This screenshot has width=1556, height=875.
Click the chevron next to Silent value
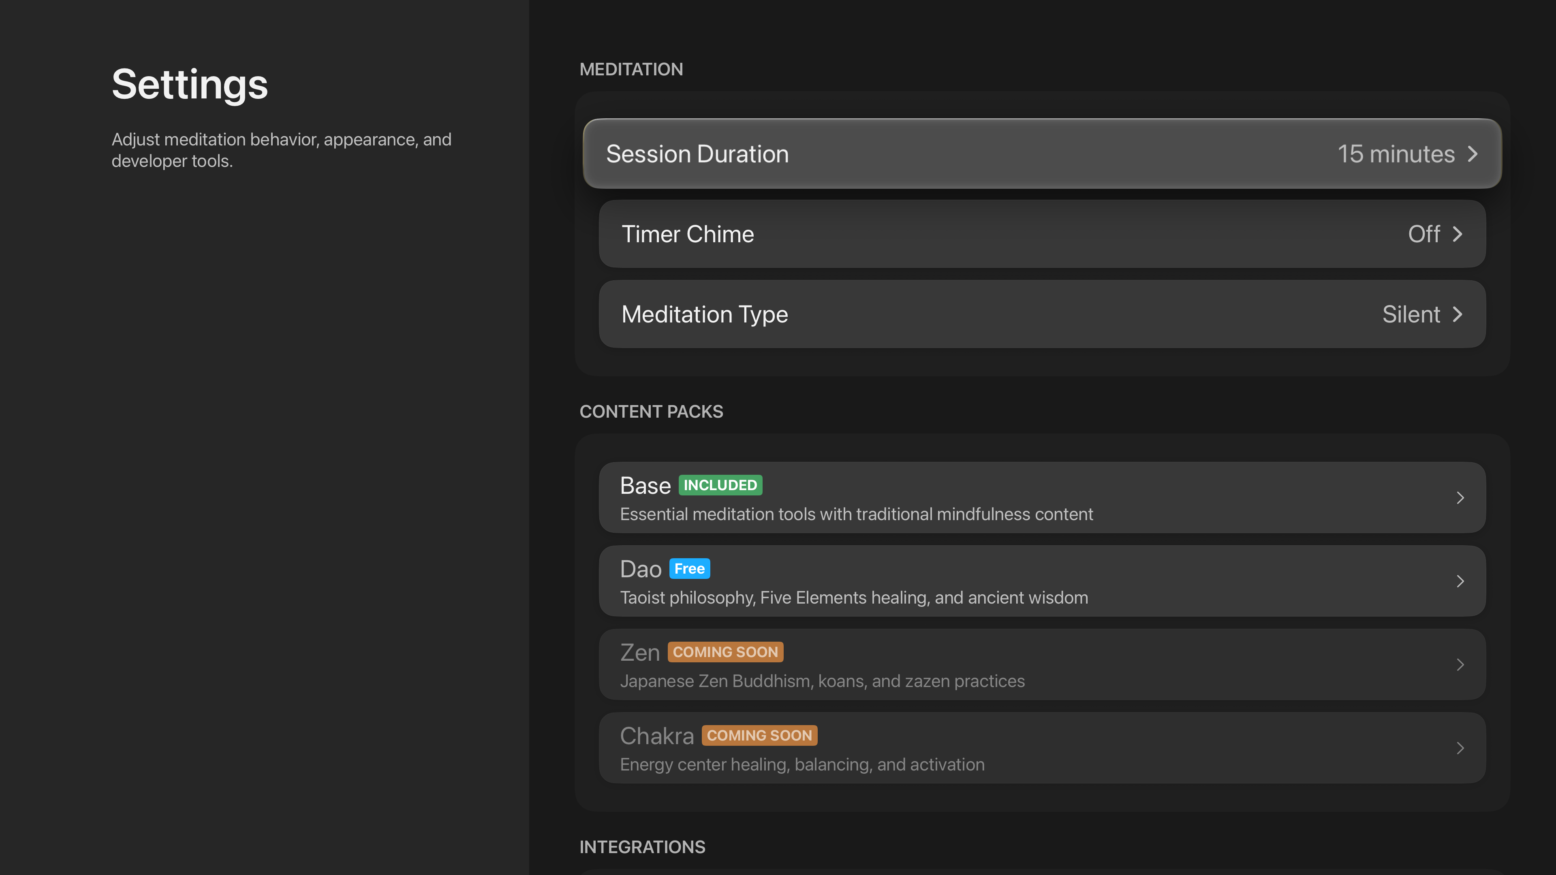pyautogui.click(x=1458, y=314)
